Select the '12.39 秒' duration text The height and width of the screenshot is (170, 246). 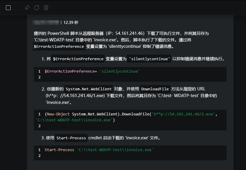coord(71,23)
